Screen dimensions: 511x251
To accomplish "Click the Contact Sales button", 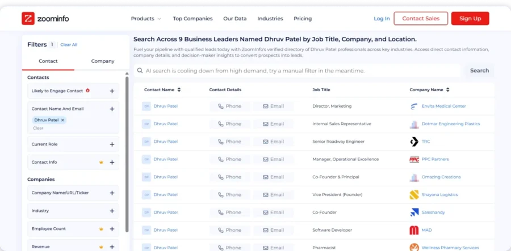I will pos(421,19).
